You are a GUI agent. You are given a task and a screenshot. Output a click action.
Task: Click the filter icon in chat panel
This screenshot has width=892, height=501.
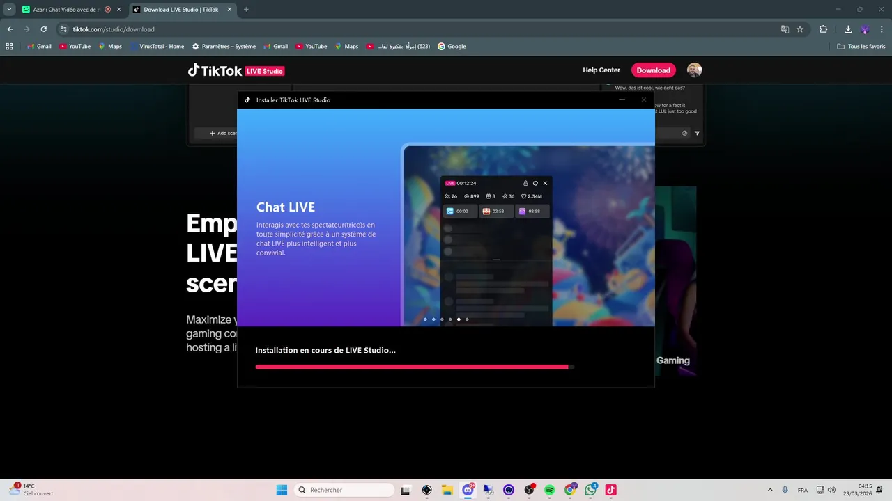697,133
